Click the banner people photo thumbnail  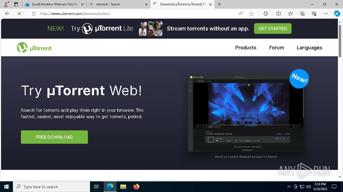[151, 29]
